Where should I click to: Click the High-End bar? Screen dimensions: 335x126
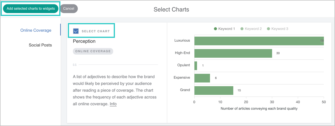233,53
